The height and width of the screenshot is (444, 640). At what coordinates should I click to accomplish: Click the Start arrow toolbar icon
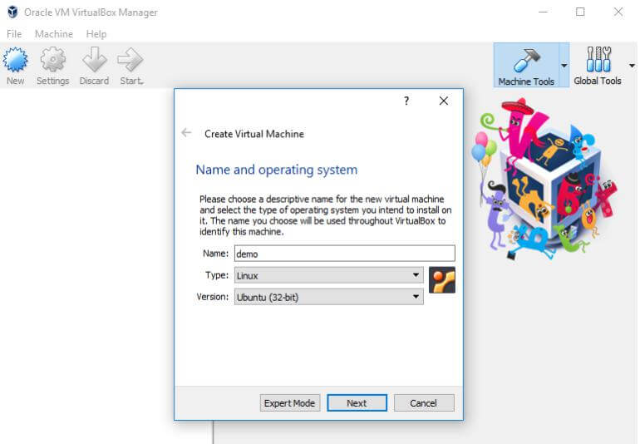click(131, 66)
